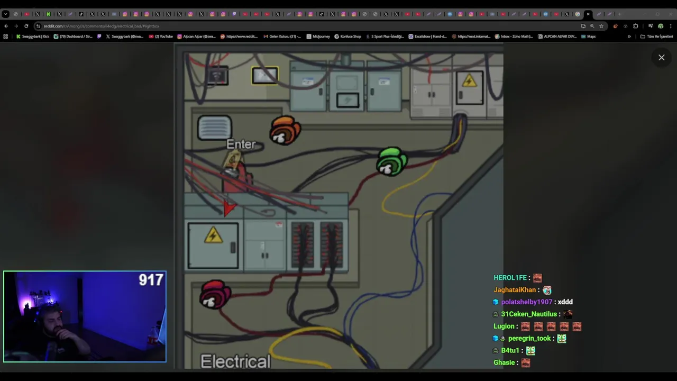Open the Midjourney bookmark
The image size is (677, 381).
tap(318, 37)
